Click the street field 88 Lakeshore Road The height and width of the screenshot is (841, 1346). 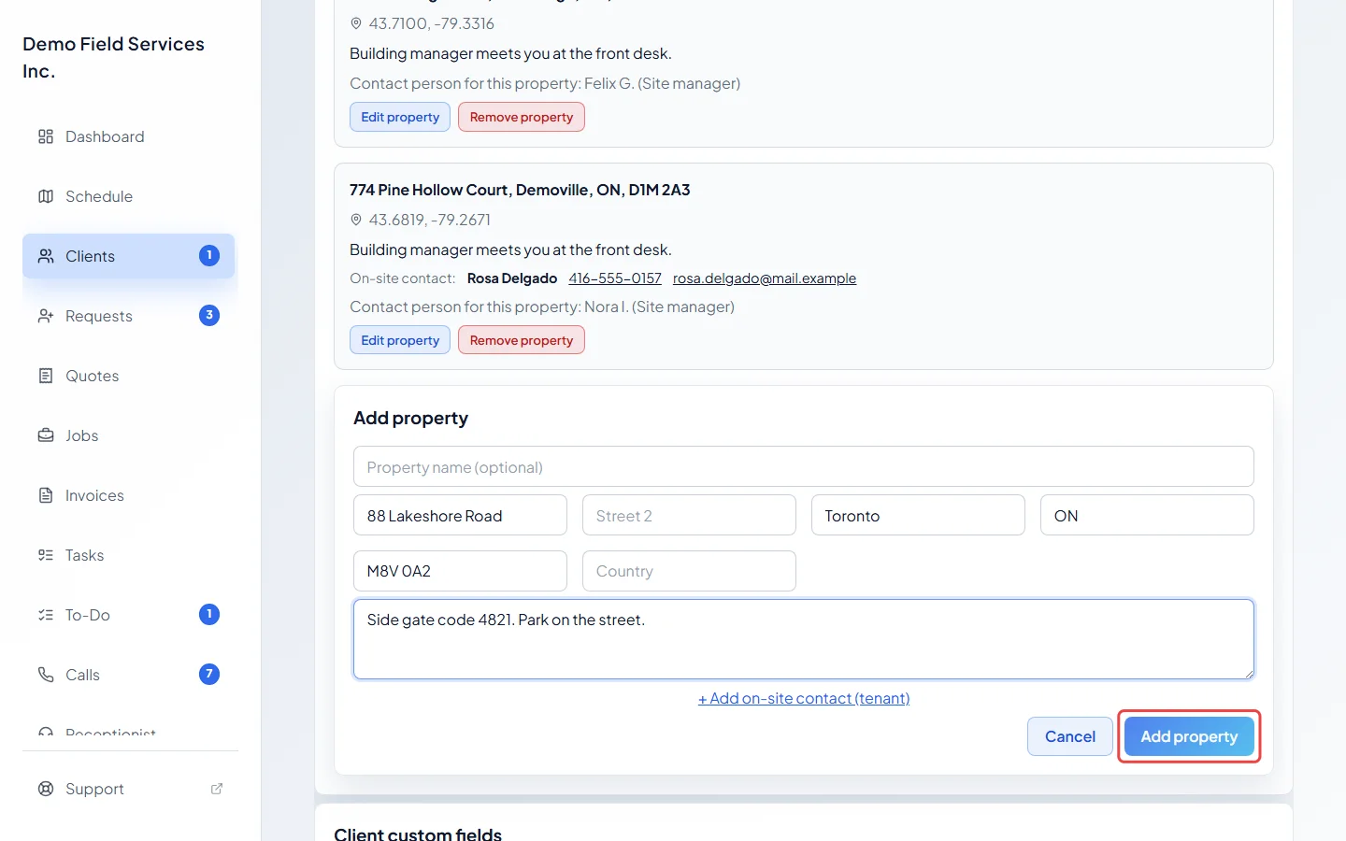pos(460,515)
